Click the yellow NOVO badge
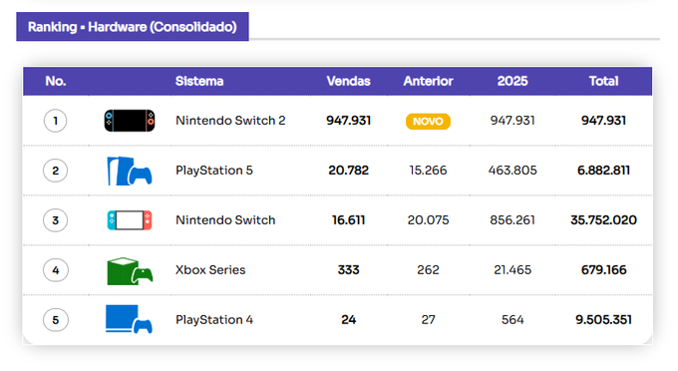Viewport: 678px width, 371px height. pyautogui.click(x=428, y=121)
